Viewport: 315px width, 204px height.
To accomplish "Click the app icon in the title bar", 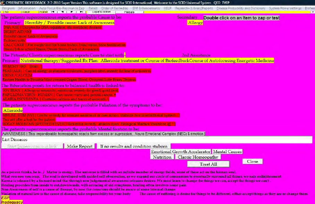I will (x=2, y=3).
